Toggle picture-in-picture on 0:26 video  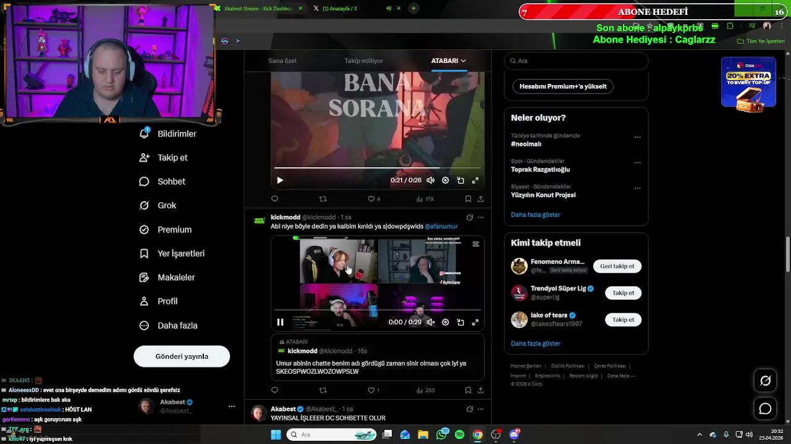[x=460, y=180]
